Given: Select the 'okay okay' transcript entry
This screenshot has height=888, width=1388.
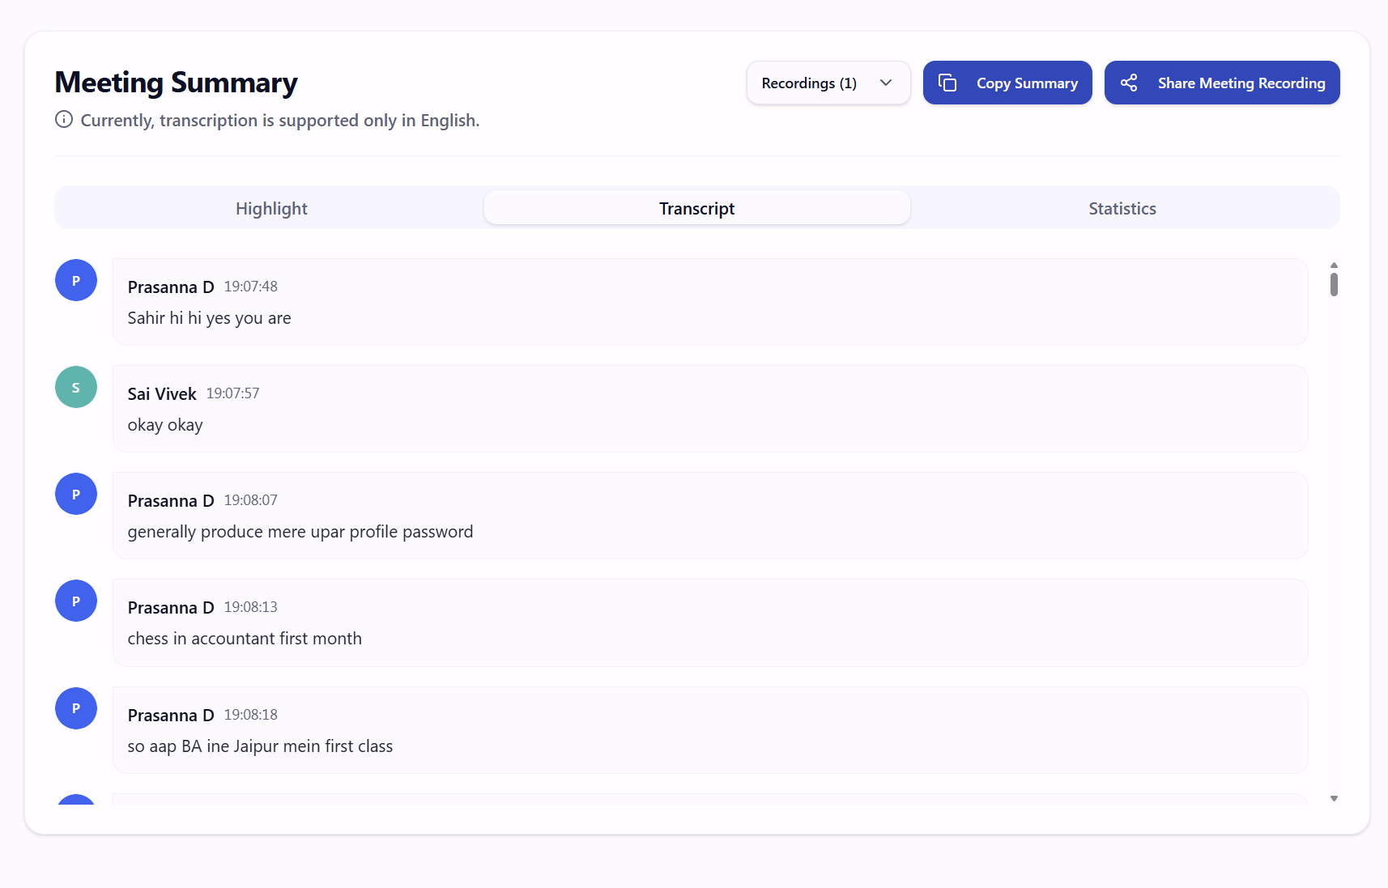Looking at the screenshot, I should tap(710, 409).
